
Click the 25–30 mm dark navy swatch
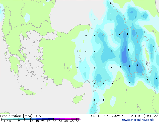point(50,119)
